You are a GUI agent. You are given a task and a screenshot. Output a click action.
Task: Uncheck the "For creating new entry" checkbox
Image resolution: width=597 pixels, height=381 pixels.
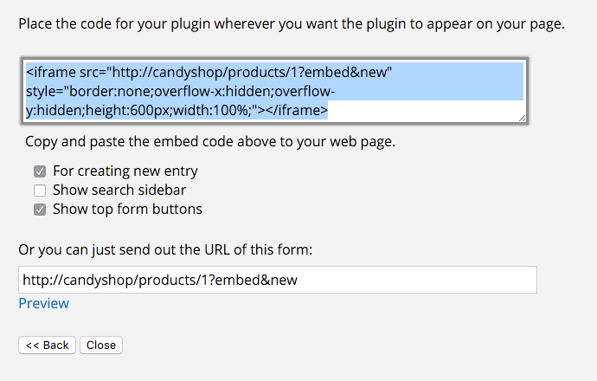(40, 171)
